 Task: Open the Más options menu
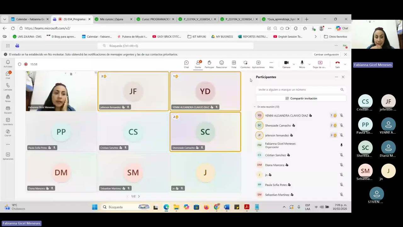[271, 64]
